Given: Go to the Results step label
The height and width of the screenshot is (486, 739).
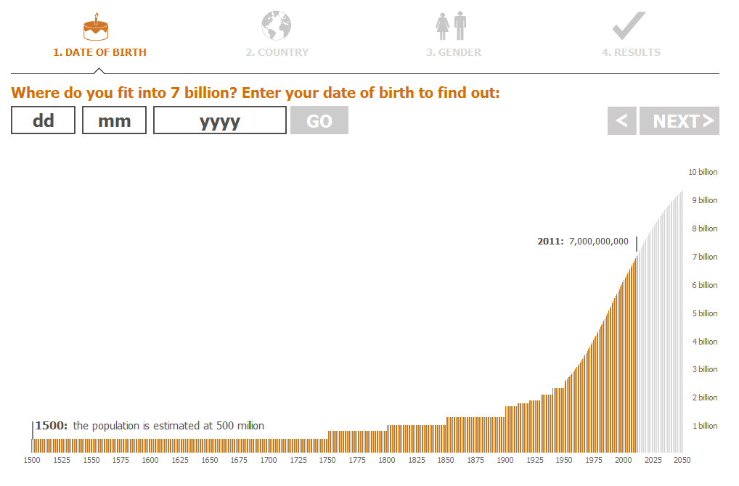Looking at the screenshot, I should (631, 52).
